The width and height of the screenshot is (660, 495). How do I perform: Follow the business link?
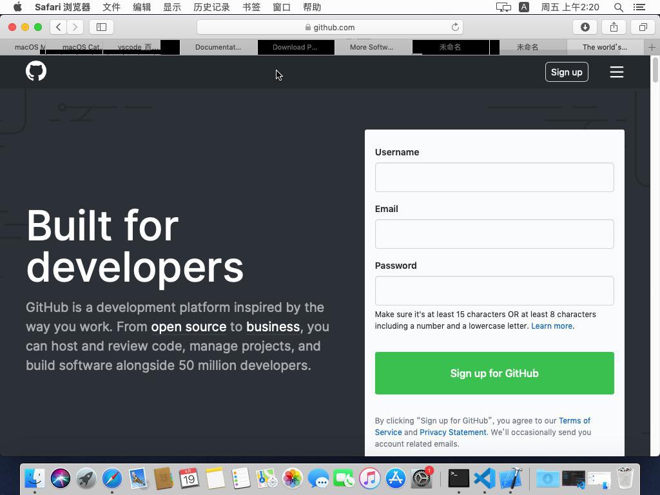(x=273, y=327)
